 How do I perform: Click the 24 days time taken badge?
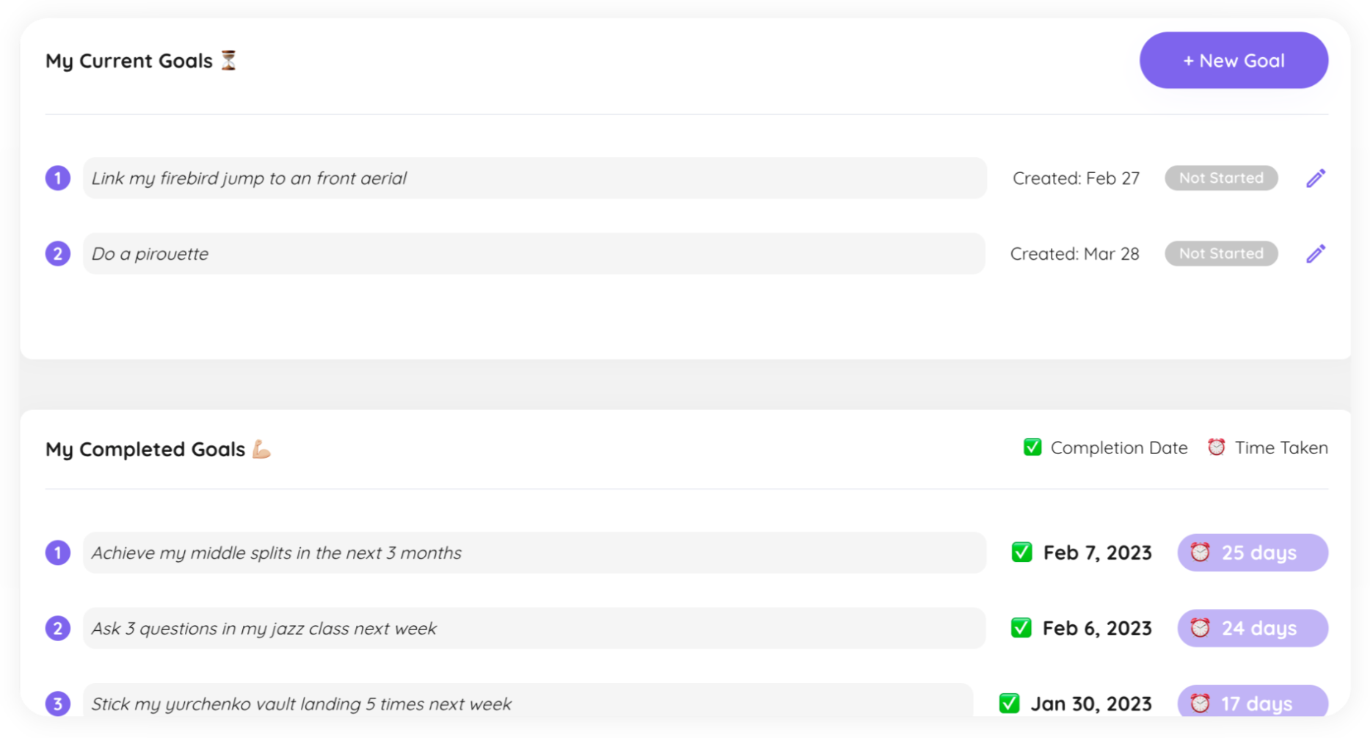(1253, 628)
